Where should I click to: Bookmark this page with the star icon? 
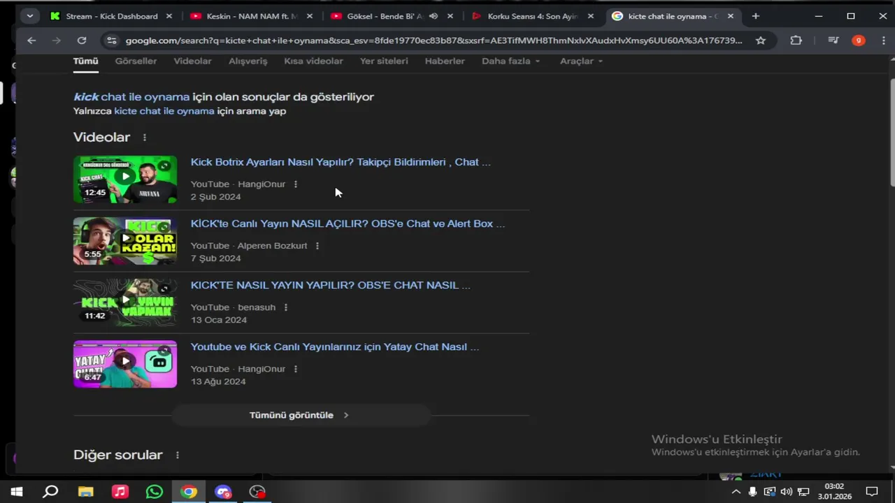pos(761,41)
